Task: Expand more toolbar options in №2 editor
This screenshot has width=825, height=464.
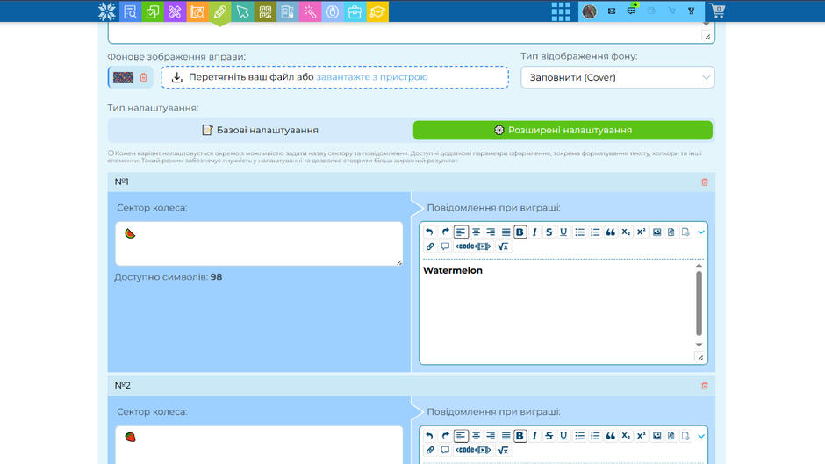Action: tap(701, 436)
